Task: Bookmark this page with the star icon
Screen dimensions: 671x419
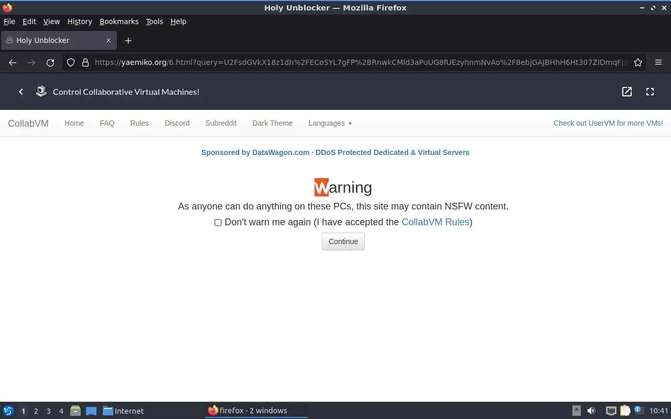Action: click(638, 62)
